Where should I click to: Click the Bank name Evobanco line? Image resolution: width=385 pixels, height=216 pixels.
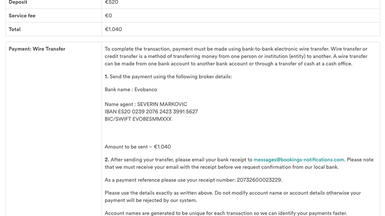point(131,90)
